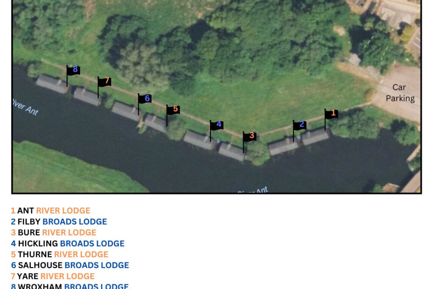The width and height of the screenshot is (433, 289).
Task: Select the flag numbered 2
Action: click(x=300, y=125)
